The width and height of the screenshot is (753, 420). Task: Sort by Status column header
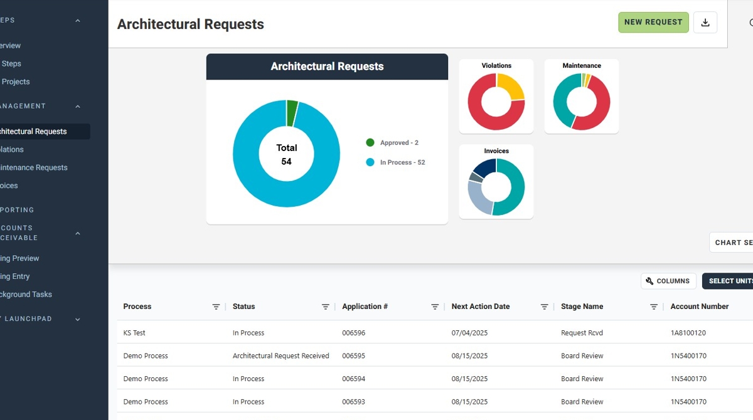[243, 307]
